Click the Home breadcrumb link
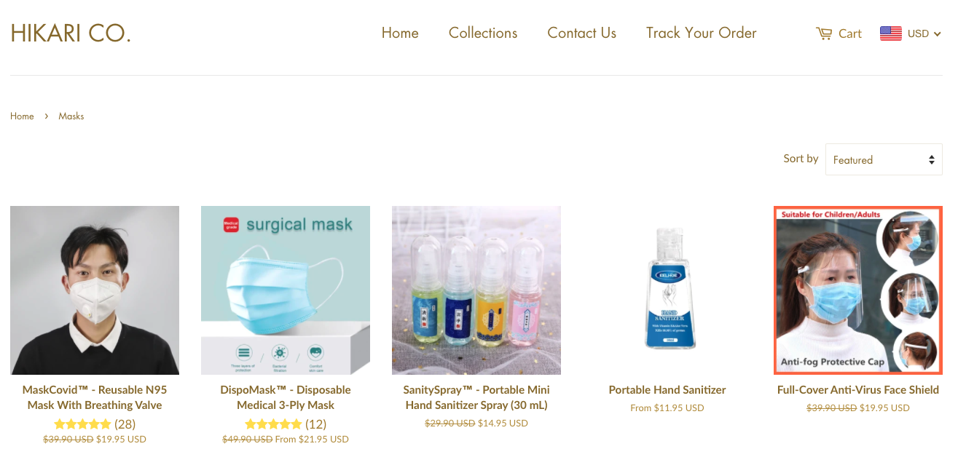The height and width of the screenshot is (457, 958). point(22,116)
